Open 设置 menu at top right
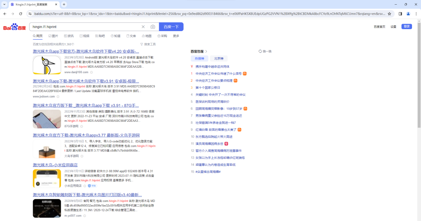This screenshot has height=221, width=421. coord(393,27)
